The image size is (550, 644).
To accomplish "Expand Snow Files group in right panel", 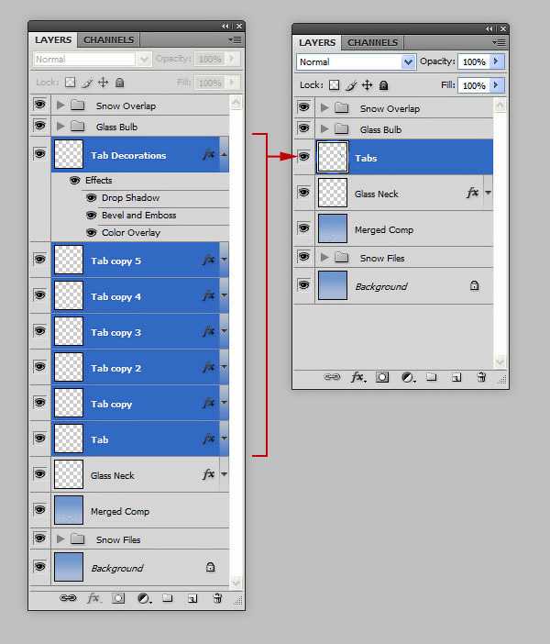I will (x=324, y=257).
